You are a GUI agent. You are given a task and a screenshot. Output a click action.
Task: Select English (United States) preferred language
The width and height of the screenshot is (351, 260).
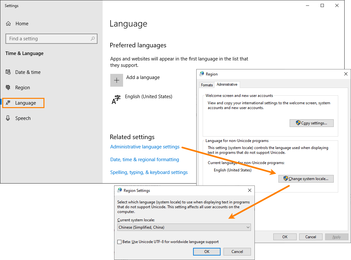coord(149,97)
